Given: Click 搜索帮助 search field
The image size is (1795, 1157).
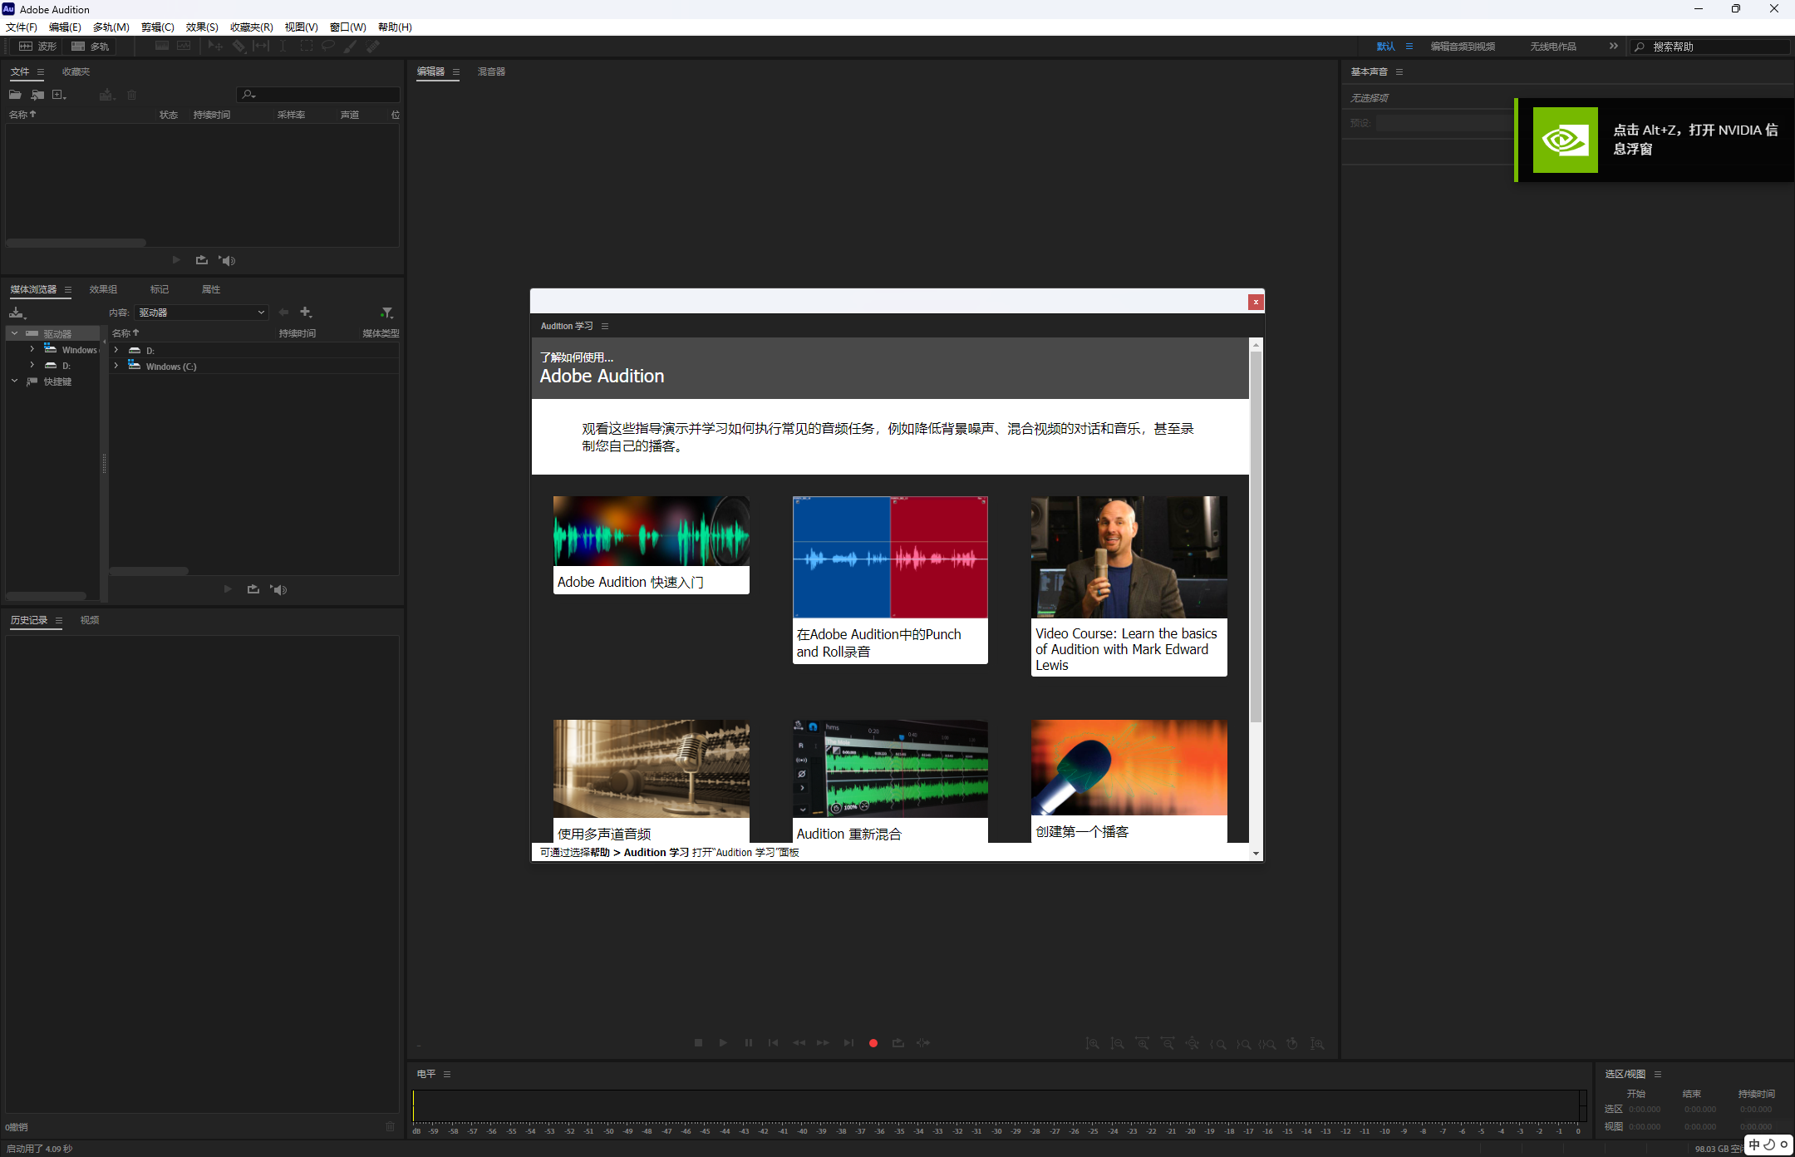Looking at the screenshot, I should [x=1710, y=47].
